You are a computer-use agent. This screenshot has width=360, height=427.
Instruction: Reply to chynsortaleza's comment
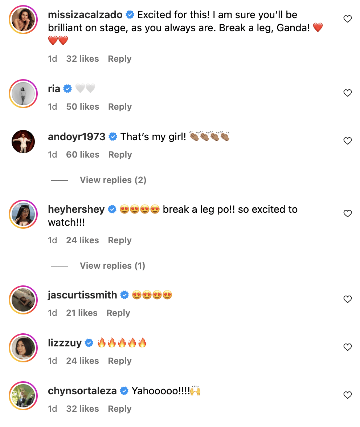tap(119, 409)
